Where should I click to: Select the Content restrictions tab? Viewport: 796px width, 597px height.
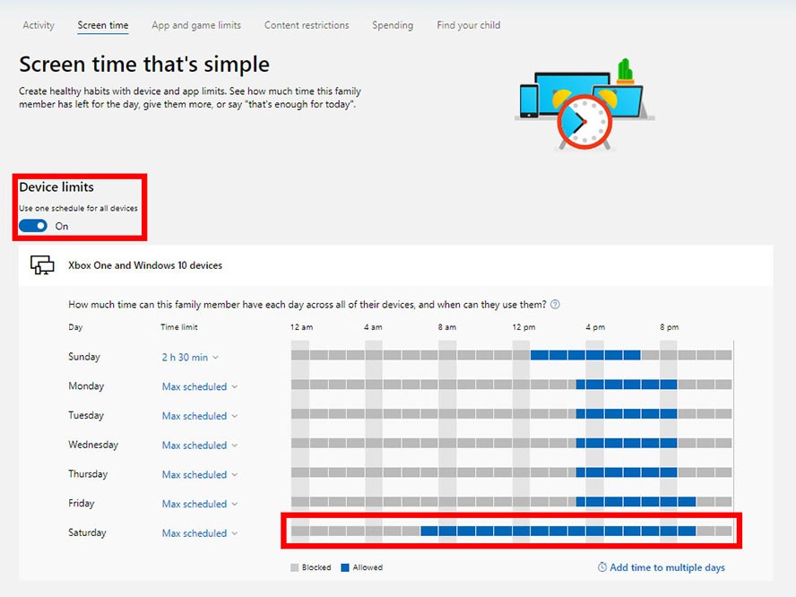[x=306, y=25]
